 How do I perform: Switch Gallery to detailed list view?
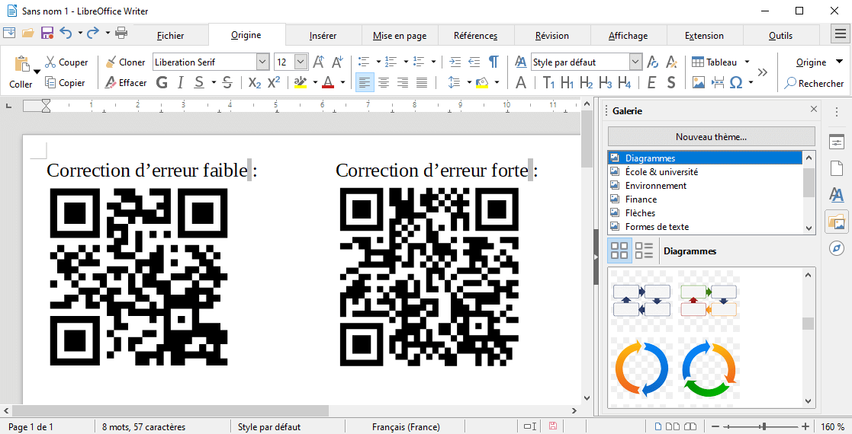pyautogui.click(x=645, y=251)
